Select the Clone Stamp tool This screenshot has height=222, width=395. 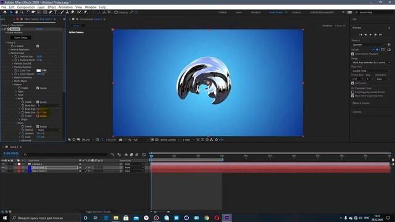coord(67,12)
